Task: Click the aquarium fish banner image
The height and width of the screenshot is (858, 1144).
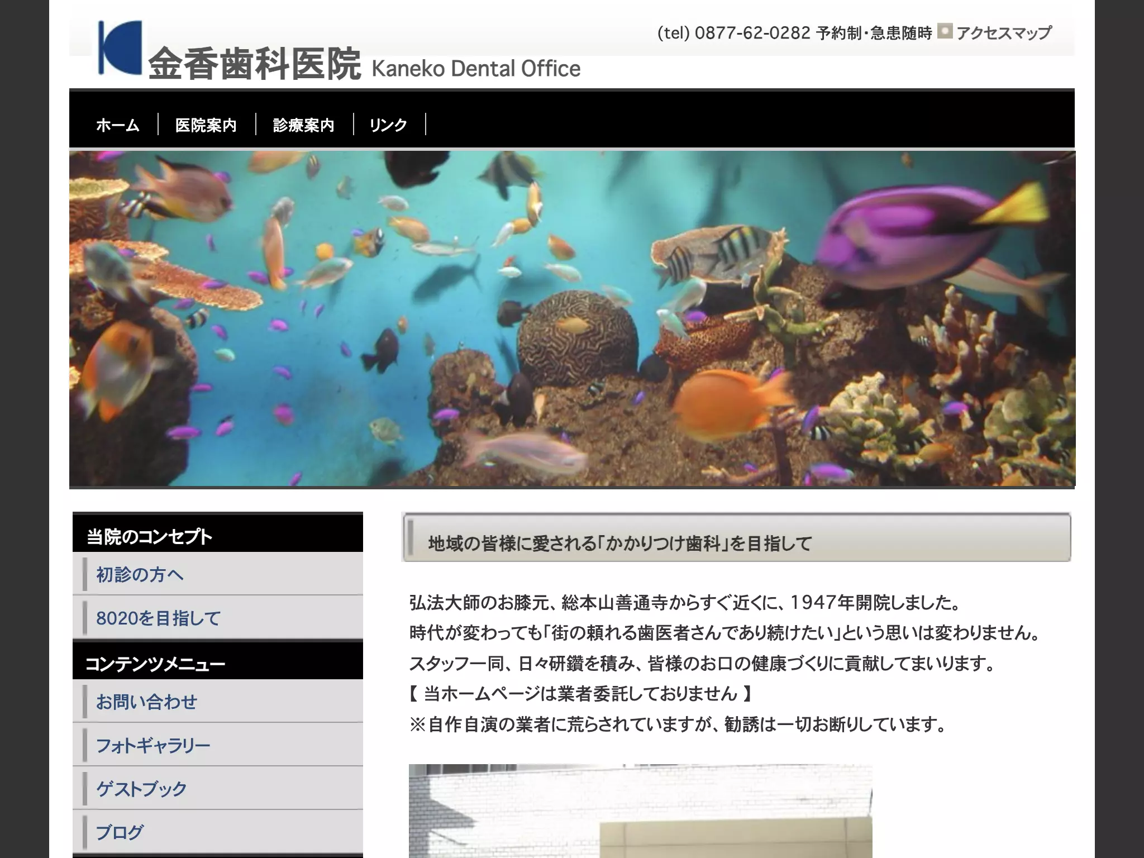Action: click(x=572, y=318)
